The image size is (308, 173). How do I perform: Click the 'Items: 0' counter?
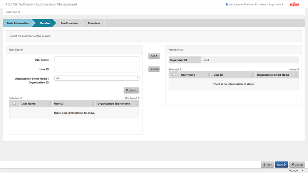294,70
